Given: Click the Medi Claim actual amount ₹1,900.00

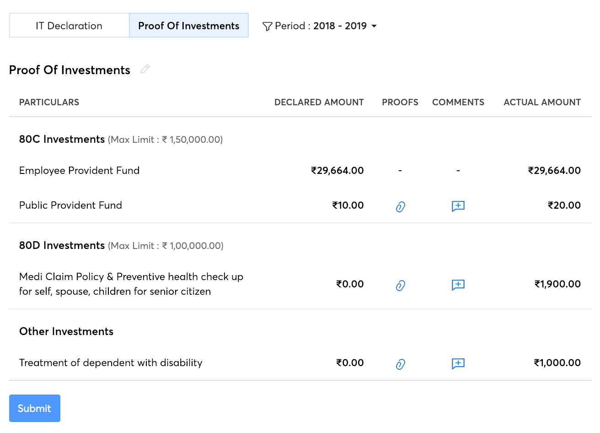Looking at the screenshot, I should coord(557,284).
